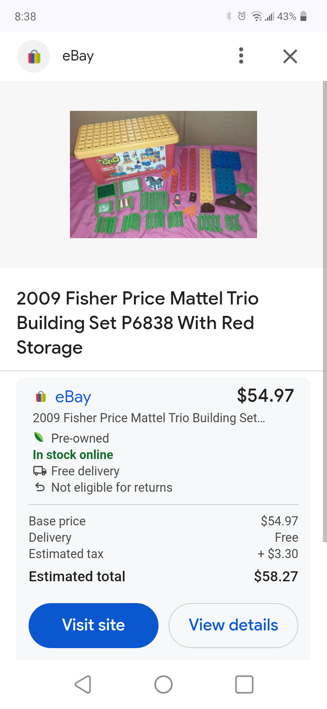Tap the eBay shopping bag logo in header
The image size is (327, 709).
(x=34, y=56)
